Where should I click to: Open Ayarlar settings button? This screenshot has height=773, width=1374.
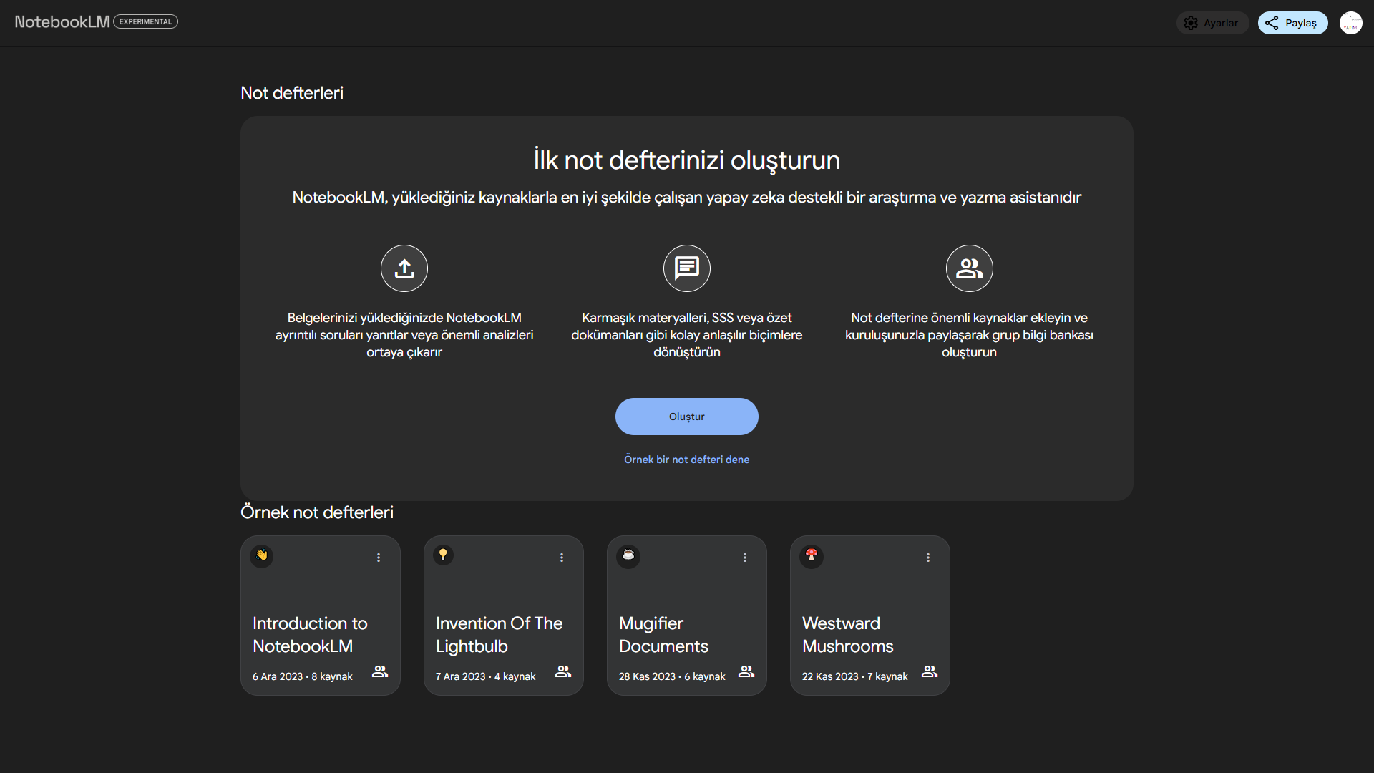[1212, 23]
